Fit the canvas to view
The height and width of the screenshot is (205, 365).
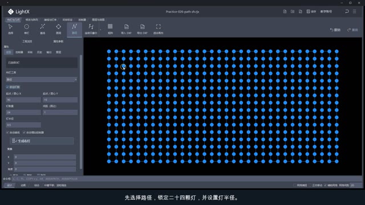[x=159, y=29]
